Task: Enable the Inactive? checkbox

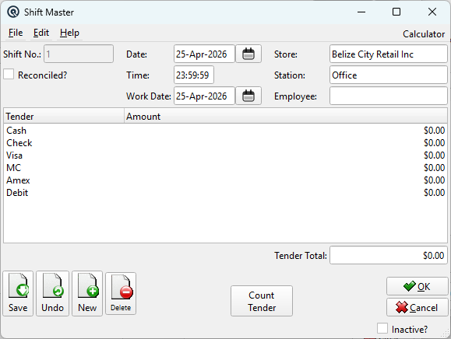Action: 382,328
